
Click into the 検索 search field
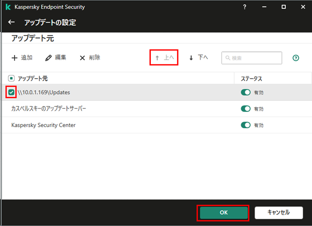tap(252, 58)
